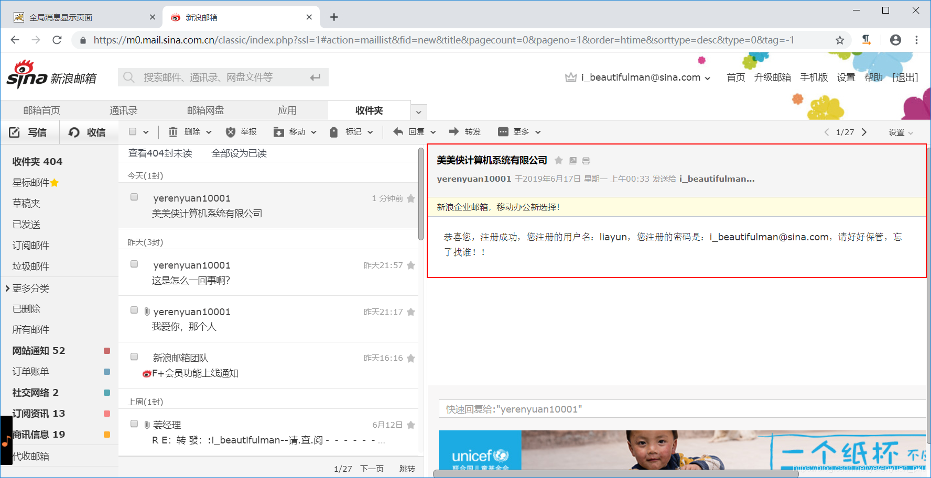Reload the page in the browser
Screen dimensions: 931x478
pyautogui.click(x=57, y=40)
